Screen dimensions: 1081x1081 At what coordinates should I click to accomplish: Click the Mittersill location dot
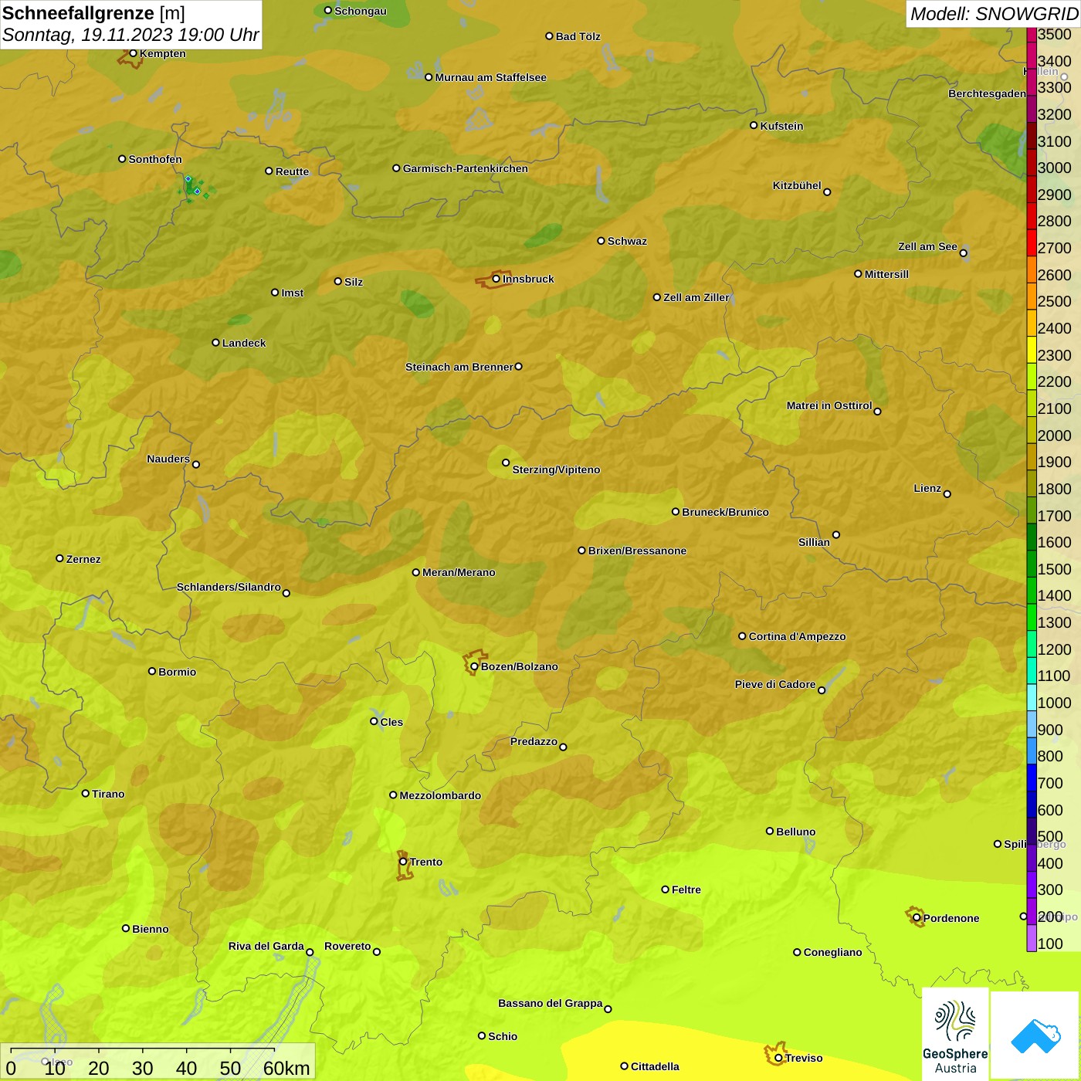[858, 273]
